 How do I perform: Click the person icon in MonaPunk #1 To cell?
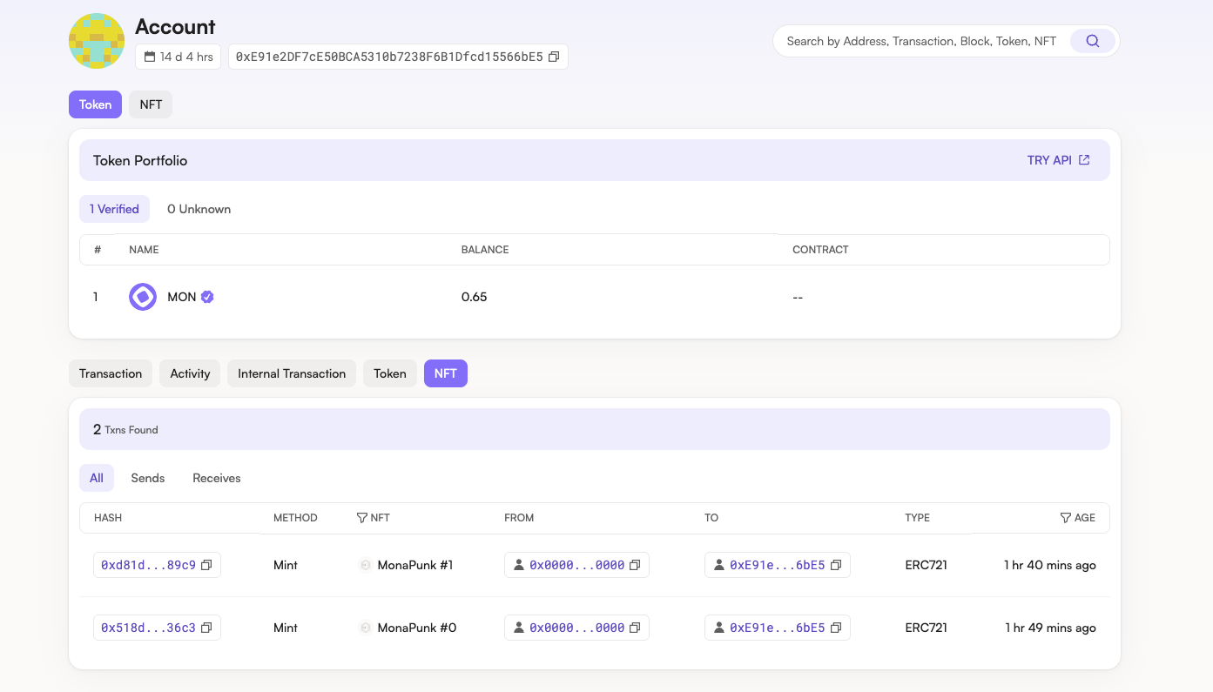click(x=719, y=565)
